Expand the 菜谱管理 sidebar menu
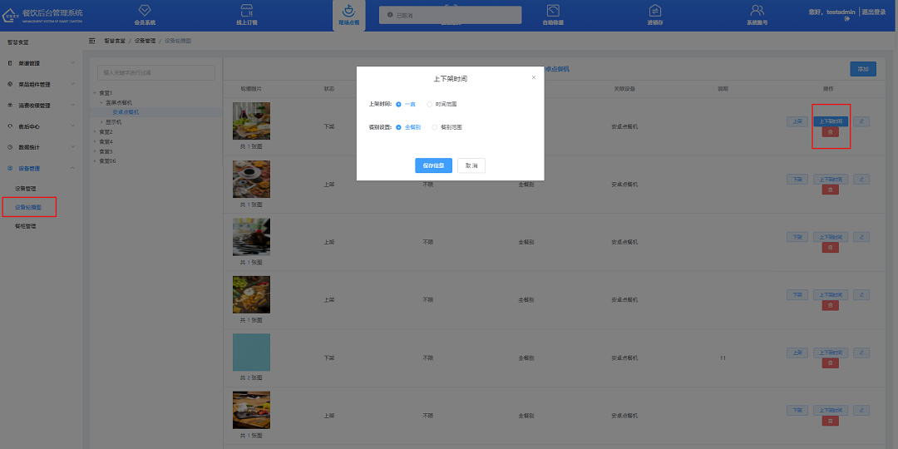 pyautogui.click(x=40, y=63)
